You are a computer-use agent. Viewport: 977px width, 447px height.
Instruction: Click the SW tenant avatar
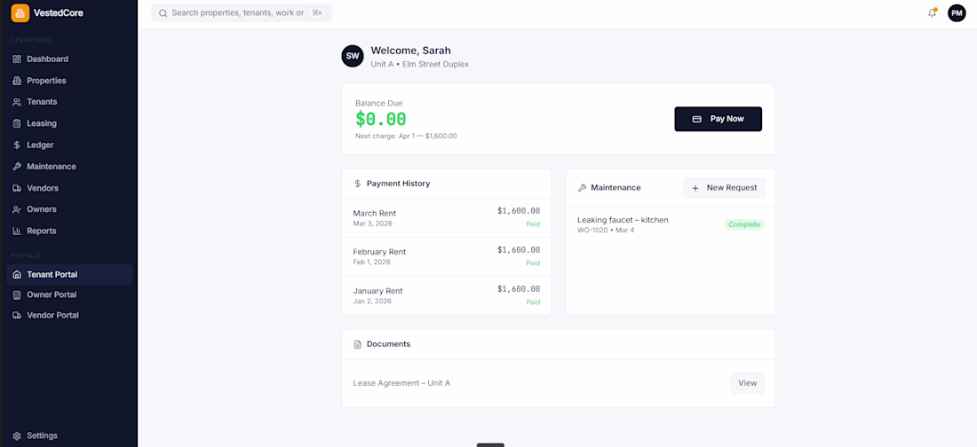(x=353, y=56)
